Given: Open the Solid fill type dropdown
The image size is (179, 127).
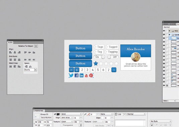Looking at the screenshot, I should point(71,114).
